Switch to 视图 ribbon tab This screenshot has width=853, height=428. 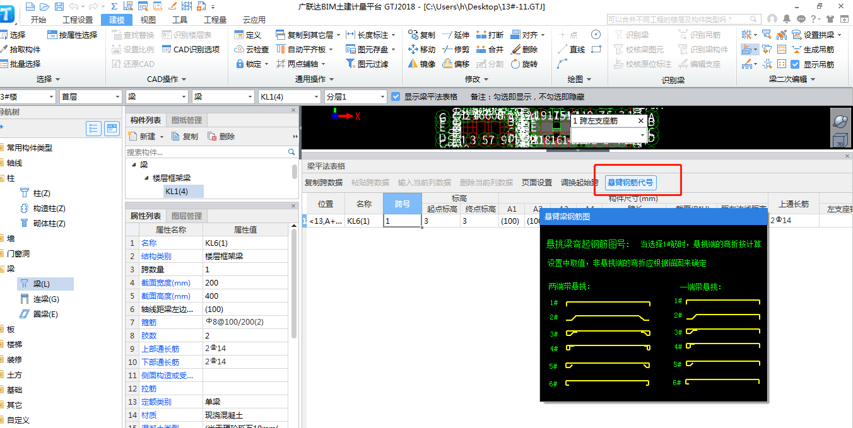point(148,20)
